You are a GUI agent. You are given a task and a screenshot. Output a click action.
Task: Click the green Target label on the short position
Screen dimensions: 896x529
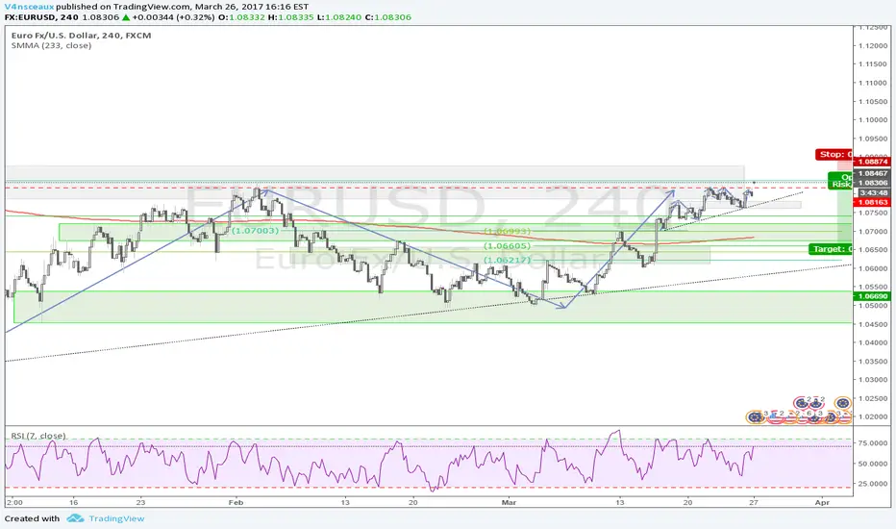point(831,249)
